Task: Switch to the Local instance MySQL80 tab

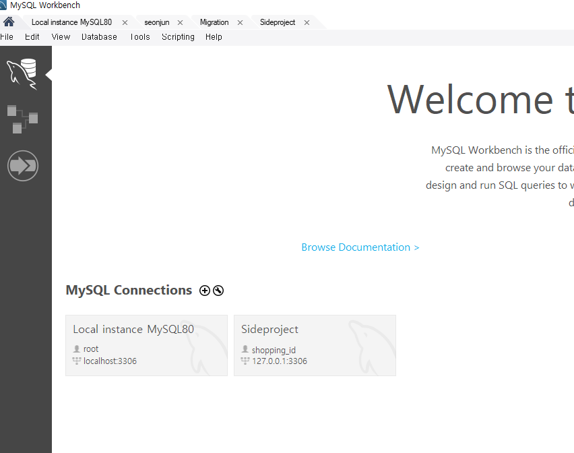Action: [71, 22]
